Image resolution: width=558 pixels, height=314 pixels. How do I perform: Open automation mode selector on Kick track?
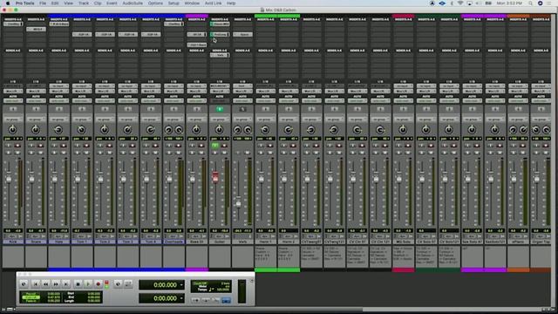coord(13,101)
